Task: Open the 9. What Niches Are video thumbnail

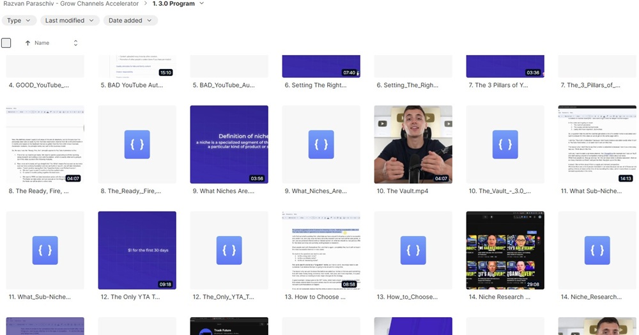Action: coord(229,144)
